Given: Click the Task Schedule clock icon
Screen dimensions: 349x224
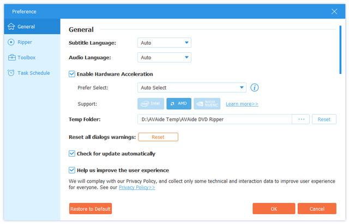Looking at the screenshot, I should pyautogui.click(x=11, y=73).
